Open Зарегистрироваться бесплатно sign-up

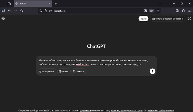(x=168, y=19)
